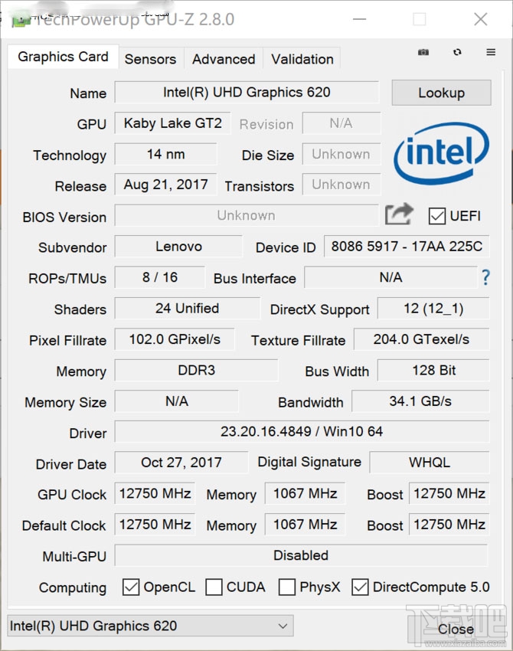Image resolution: width=513 pixels, height=651 pixels.
Task: Toggle the PhysX checkbox
Action: 287,587
